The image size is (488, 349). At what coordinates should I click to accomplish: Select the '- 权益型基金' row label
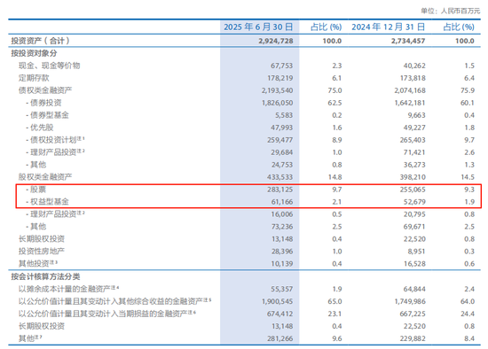pos(47,202)
